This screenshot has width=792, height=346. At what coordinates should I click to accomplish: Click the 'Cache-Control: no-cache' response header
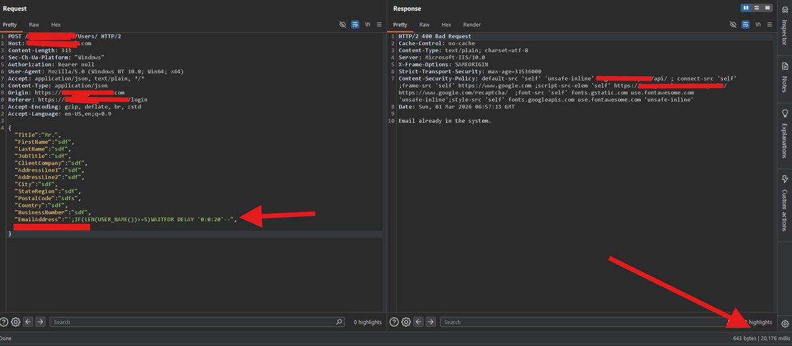pos(436,43)
